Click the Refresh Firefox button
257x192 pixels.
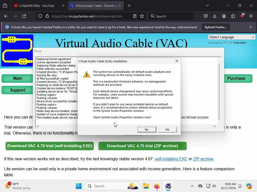point(216,27)
